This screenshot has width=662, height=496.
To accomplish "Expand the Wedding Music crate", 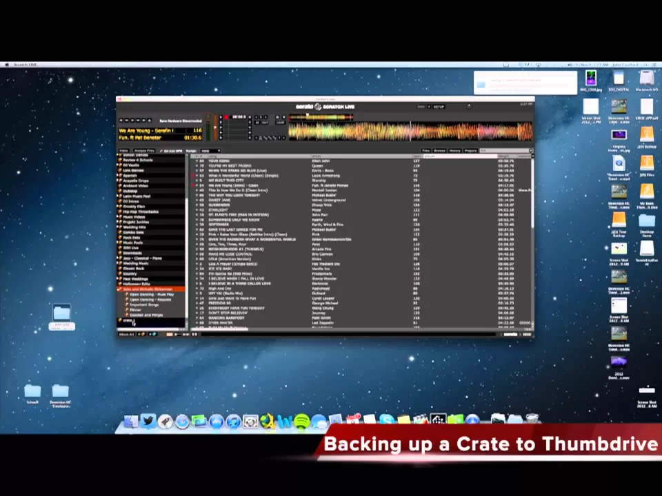I will point(118,263).
